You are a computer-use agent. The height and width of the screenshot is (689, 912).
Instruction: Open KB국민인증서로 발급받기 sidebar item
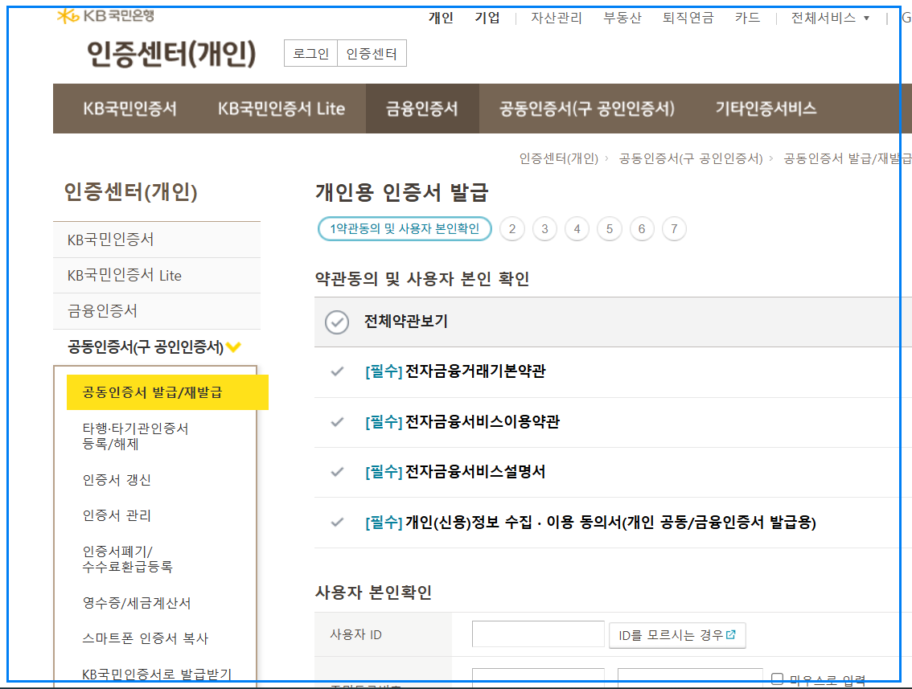point(157,675)
